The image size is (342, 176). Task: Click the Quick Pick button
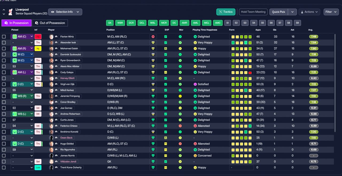279,12
